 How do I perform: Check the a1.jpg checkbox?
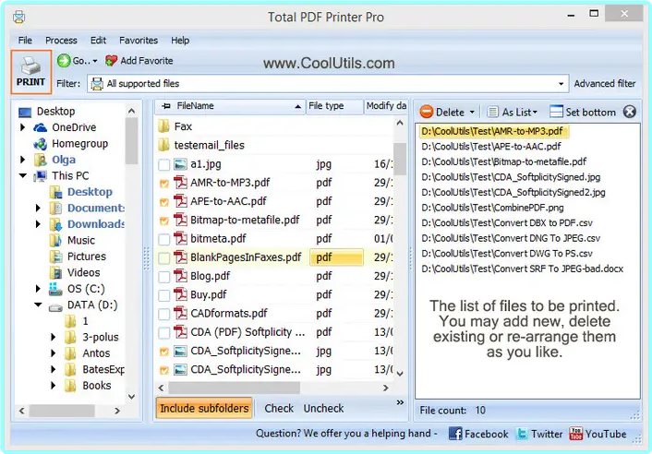(x=163, y=164)
